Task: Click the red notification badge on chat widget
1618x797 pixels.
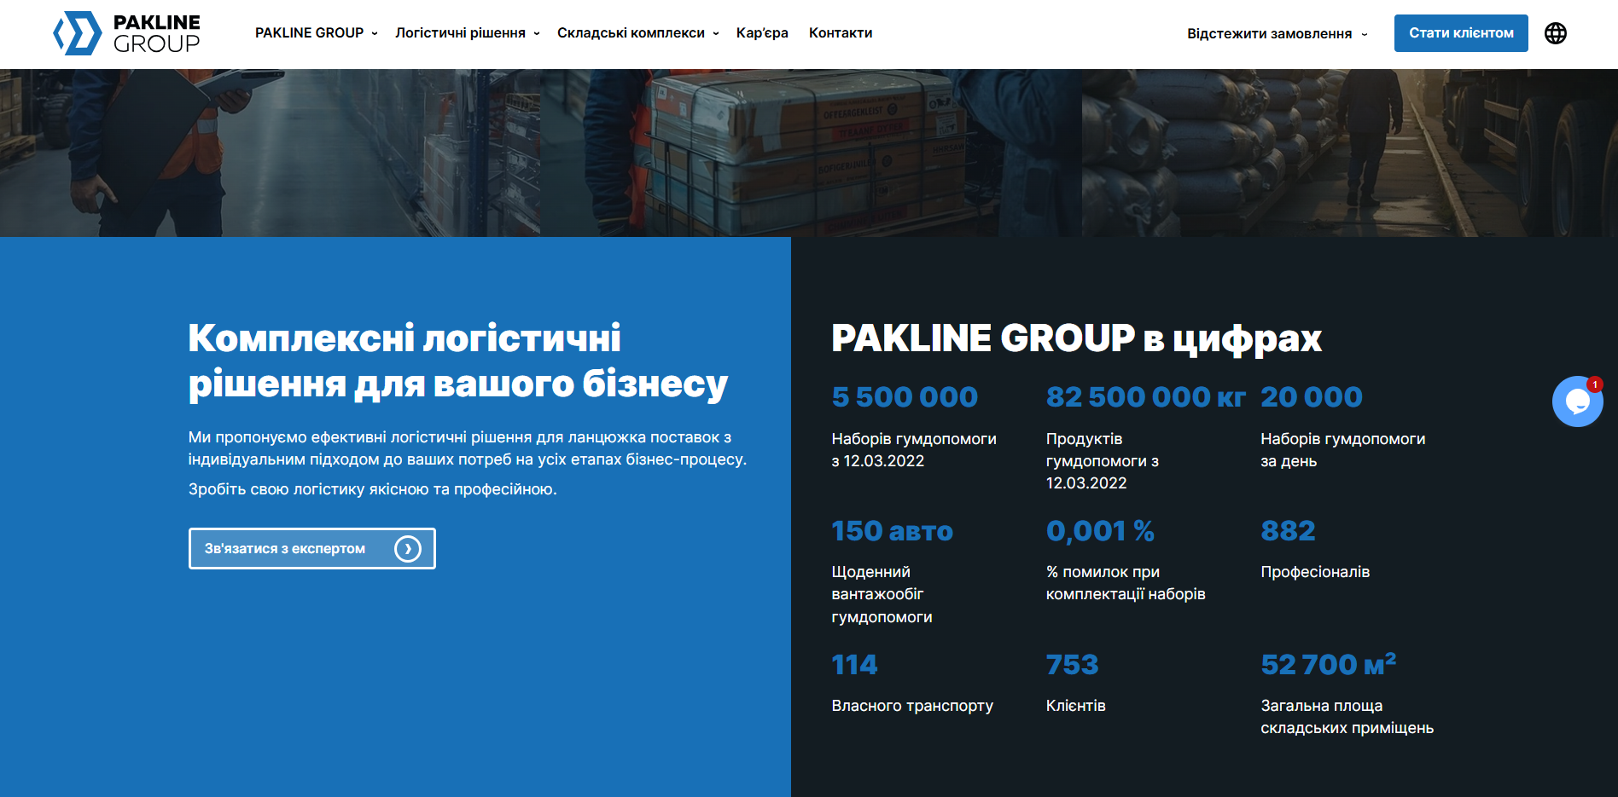Action: coord(1594,384)
